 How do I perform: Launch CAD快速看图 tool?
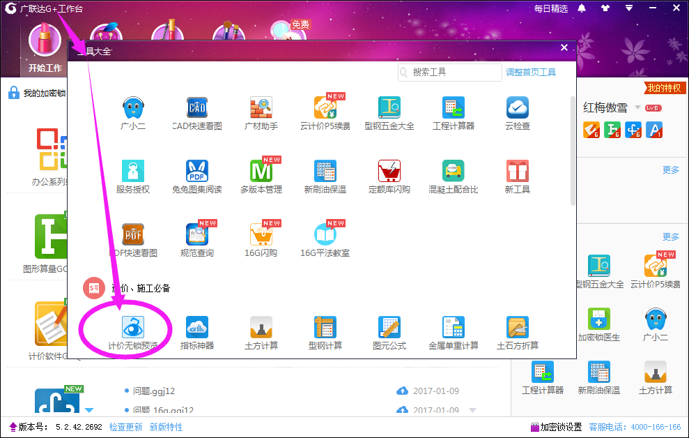[197, 114]
